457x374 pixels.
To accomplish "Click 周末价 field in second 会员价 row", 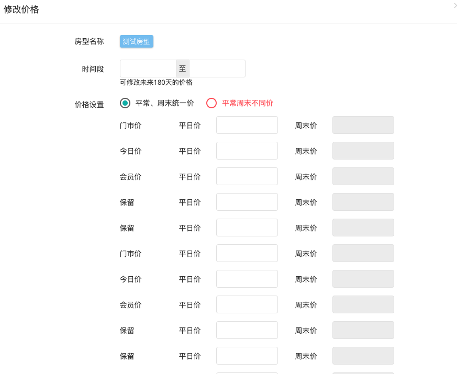I will click(x=363, y=304).
